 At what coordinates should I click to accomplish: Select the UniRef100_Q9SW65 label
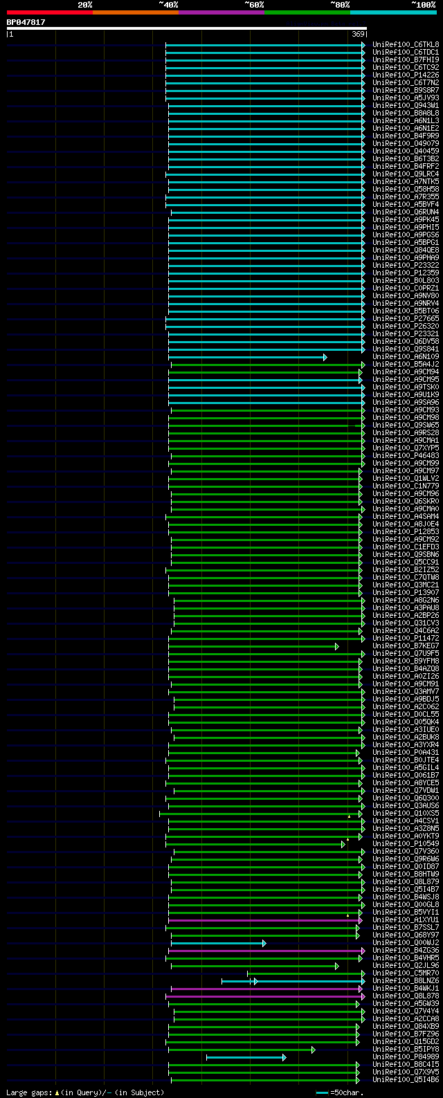coord(406,426)
